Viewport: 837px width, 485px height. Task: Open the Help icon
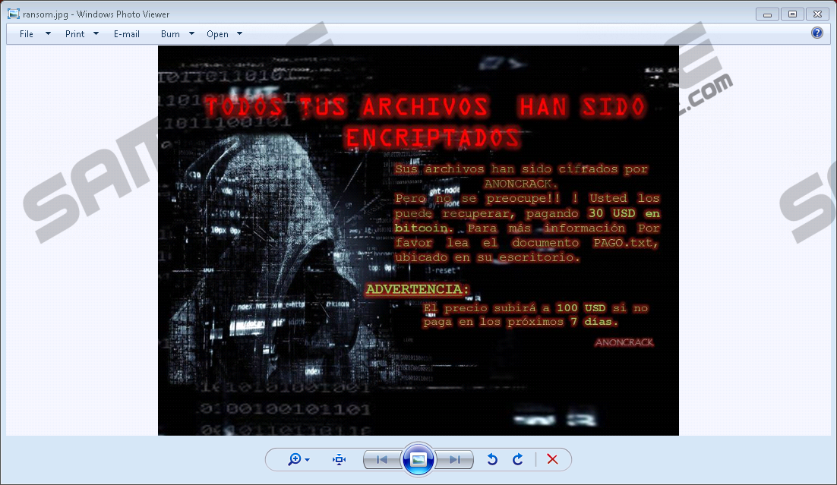point(817,33)
